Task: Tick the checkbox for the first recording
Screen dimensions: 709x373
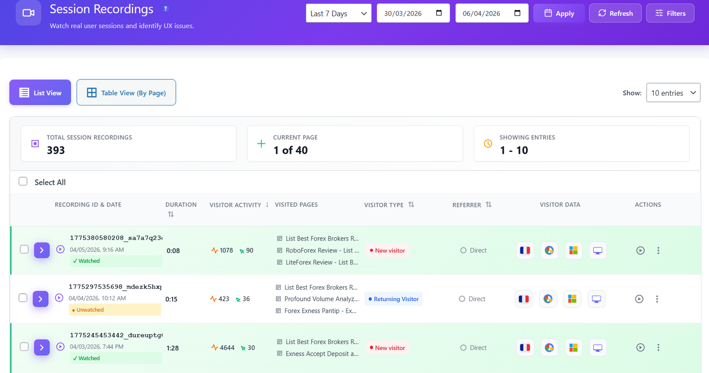Action: pos(24,249)
